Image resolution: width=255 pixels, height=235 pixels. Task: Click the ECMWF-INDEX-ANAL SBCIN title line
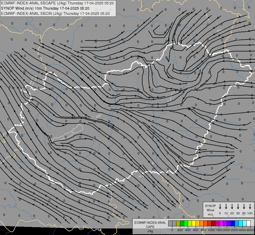click(x=55, y=14)
